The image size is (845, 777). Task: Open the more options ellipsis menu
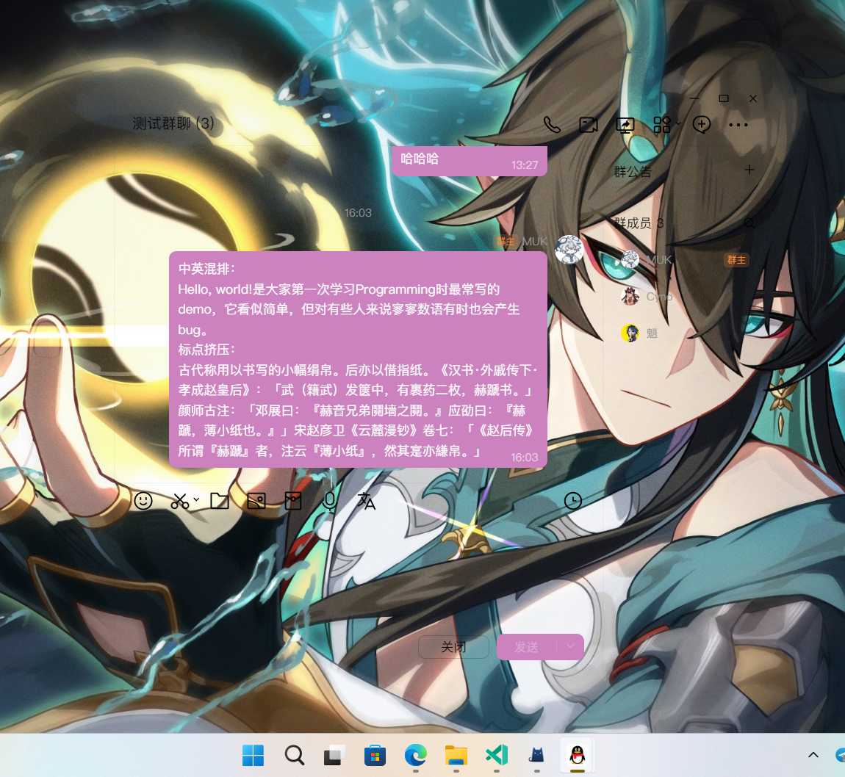(738, 125)
